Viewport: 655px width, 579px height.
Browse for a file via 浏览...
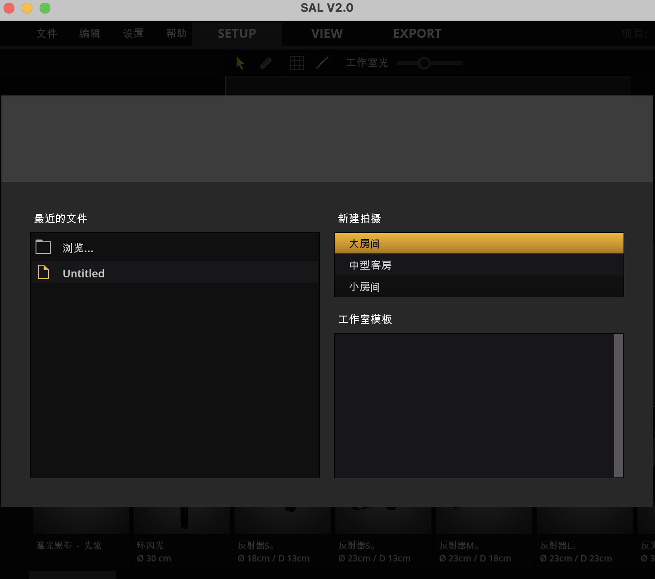[x=175, y=248]
